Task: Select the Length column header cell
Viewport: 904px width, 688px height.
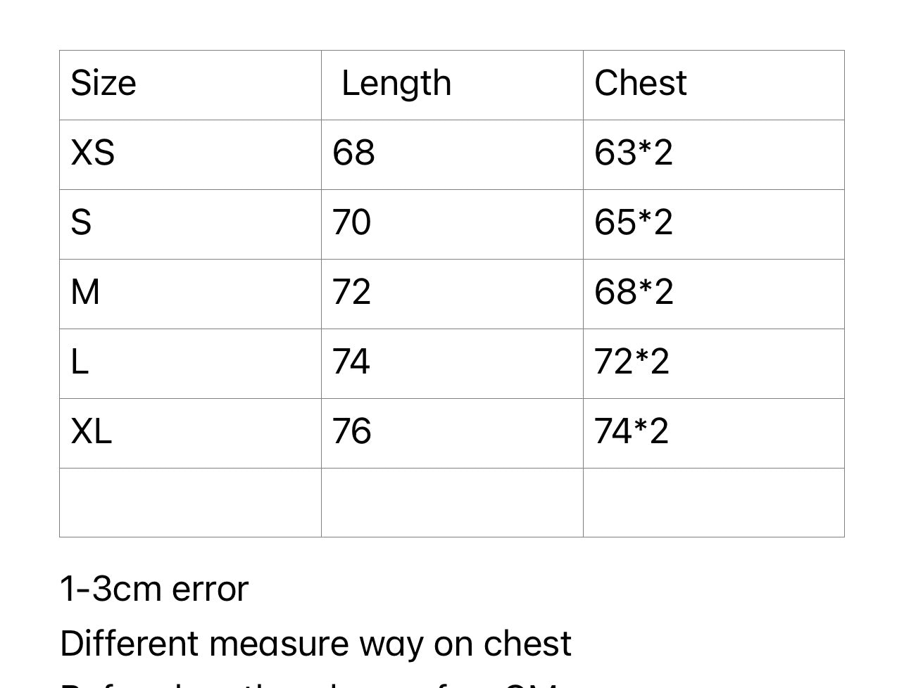Action: point(396,84)
